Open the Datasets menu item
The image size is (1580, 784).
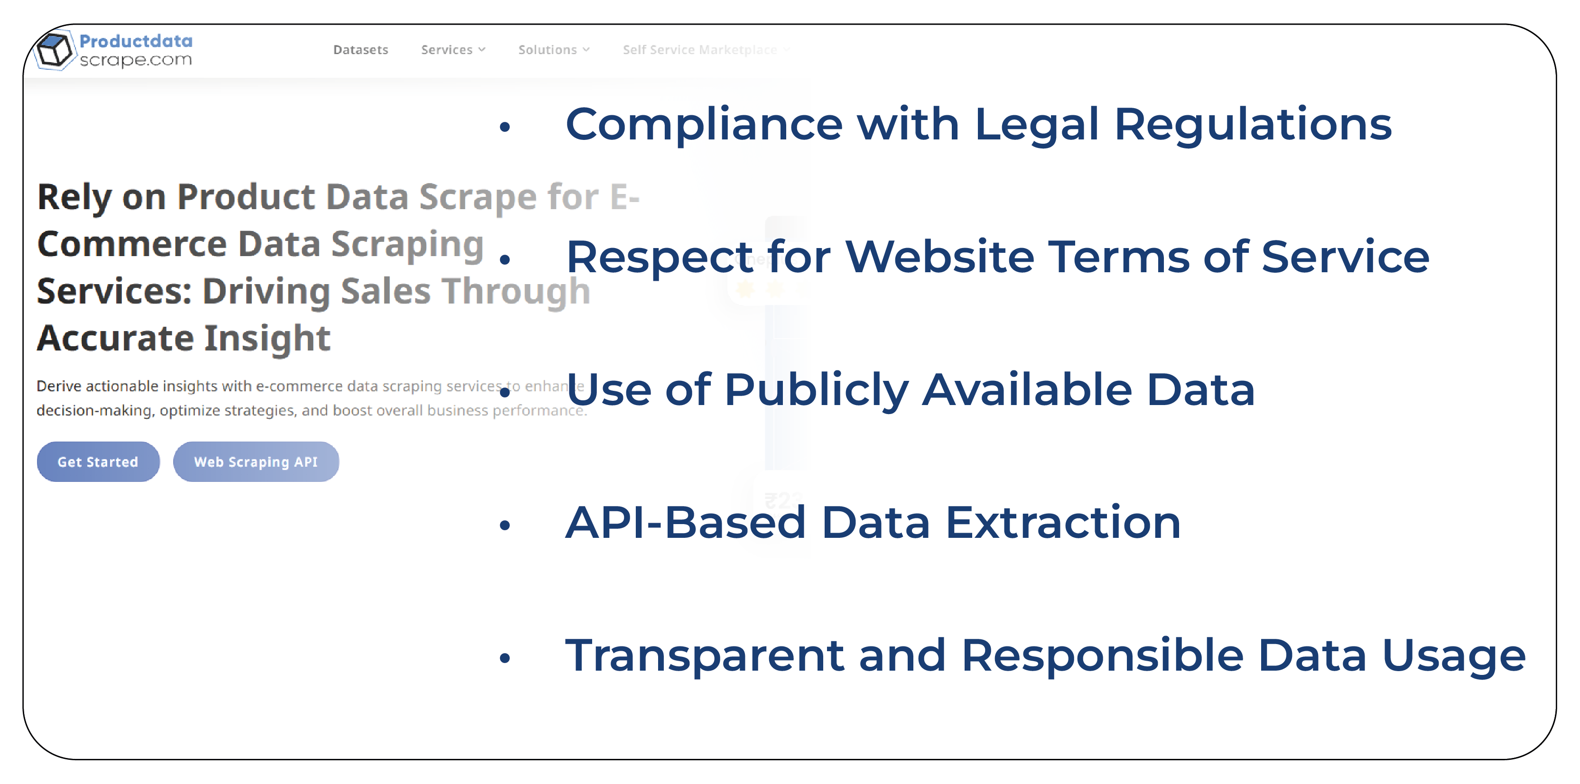click(360, 48)
